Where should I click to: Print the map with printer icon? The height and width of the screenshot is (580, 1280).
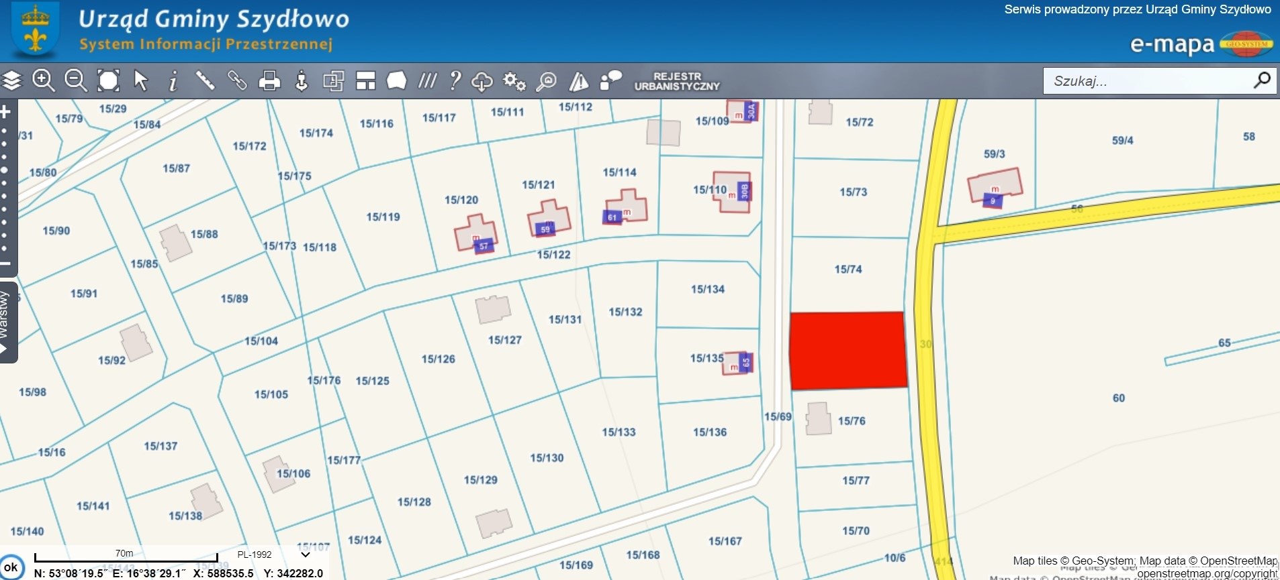pos(269,81)
